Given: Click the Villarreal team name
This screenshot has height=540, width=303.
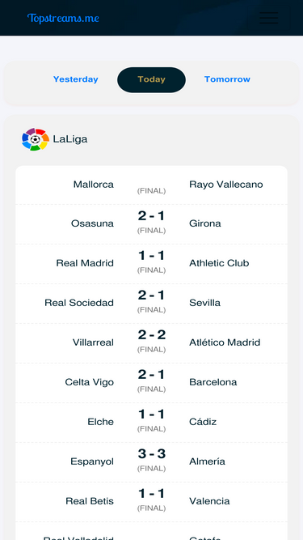Looking at the screenshot, I should (x=93, y=342).
